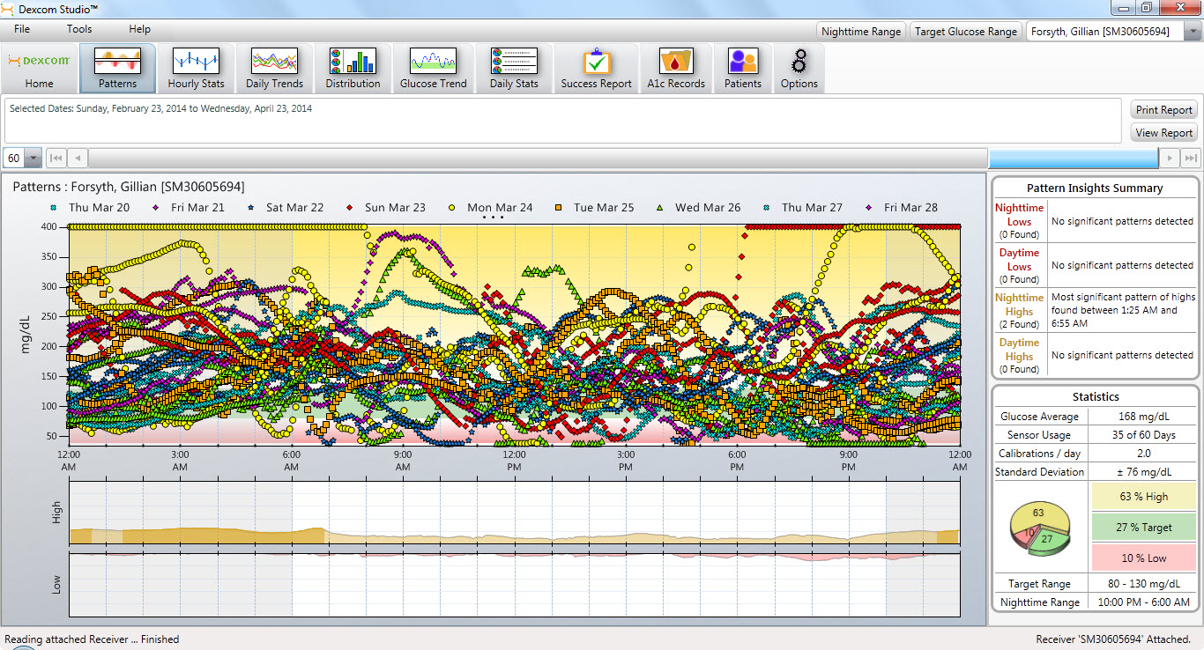1204x650 pixels.
Task: Toggle the Nighttime Range button
Action: tap(861, 32)
